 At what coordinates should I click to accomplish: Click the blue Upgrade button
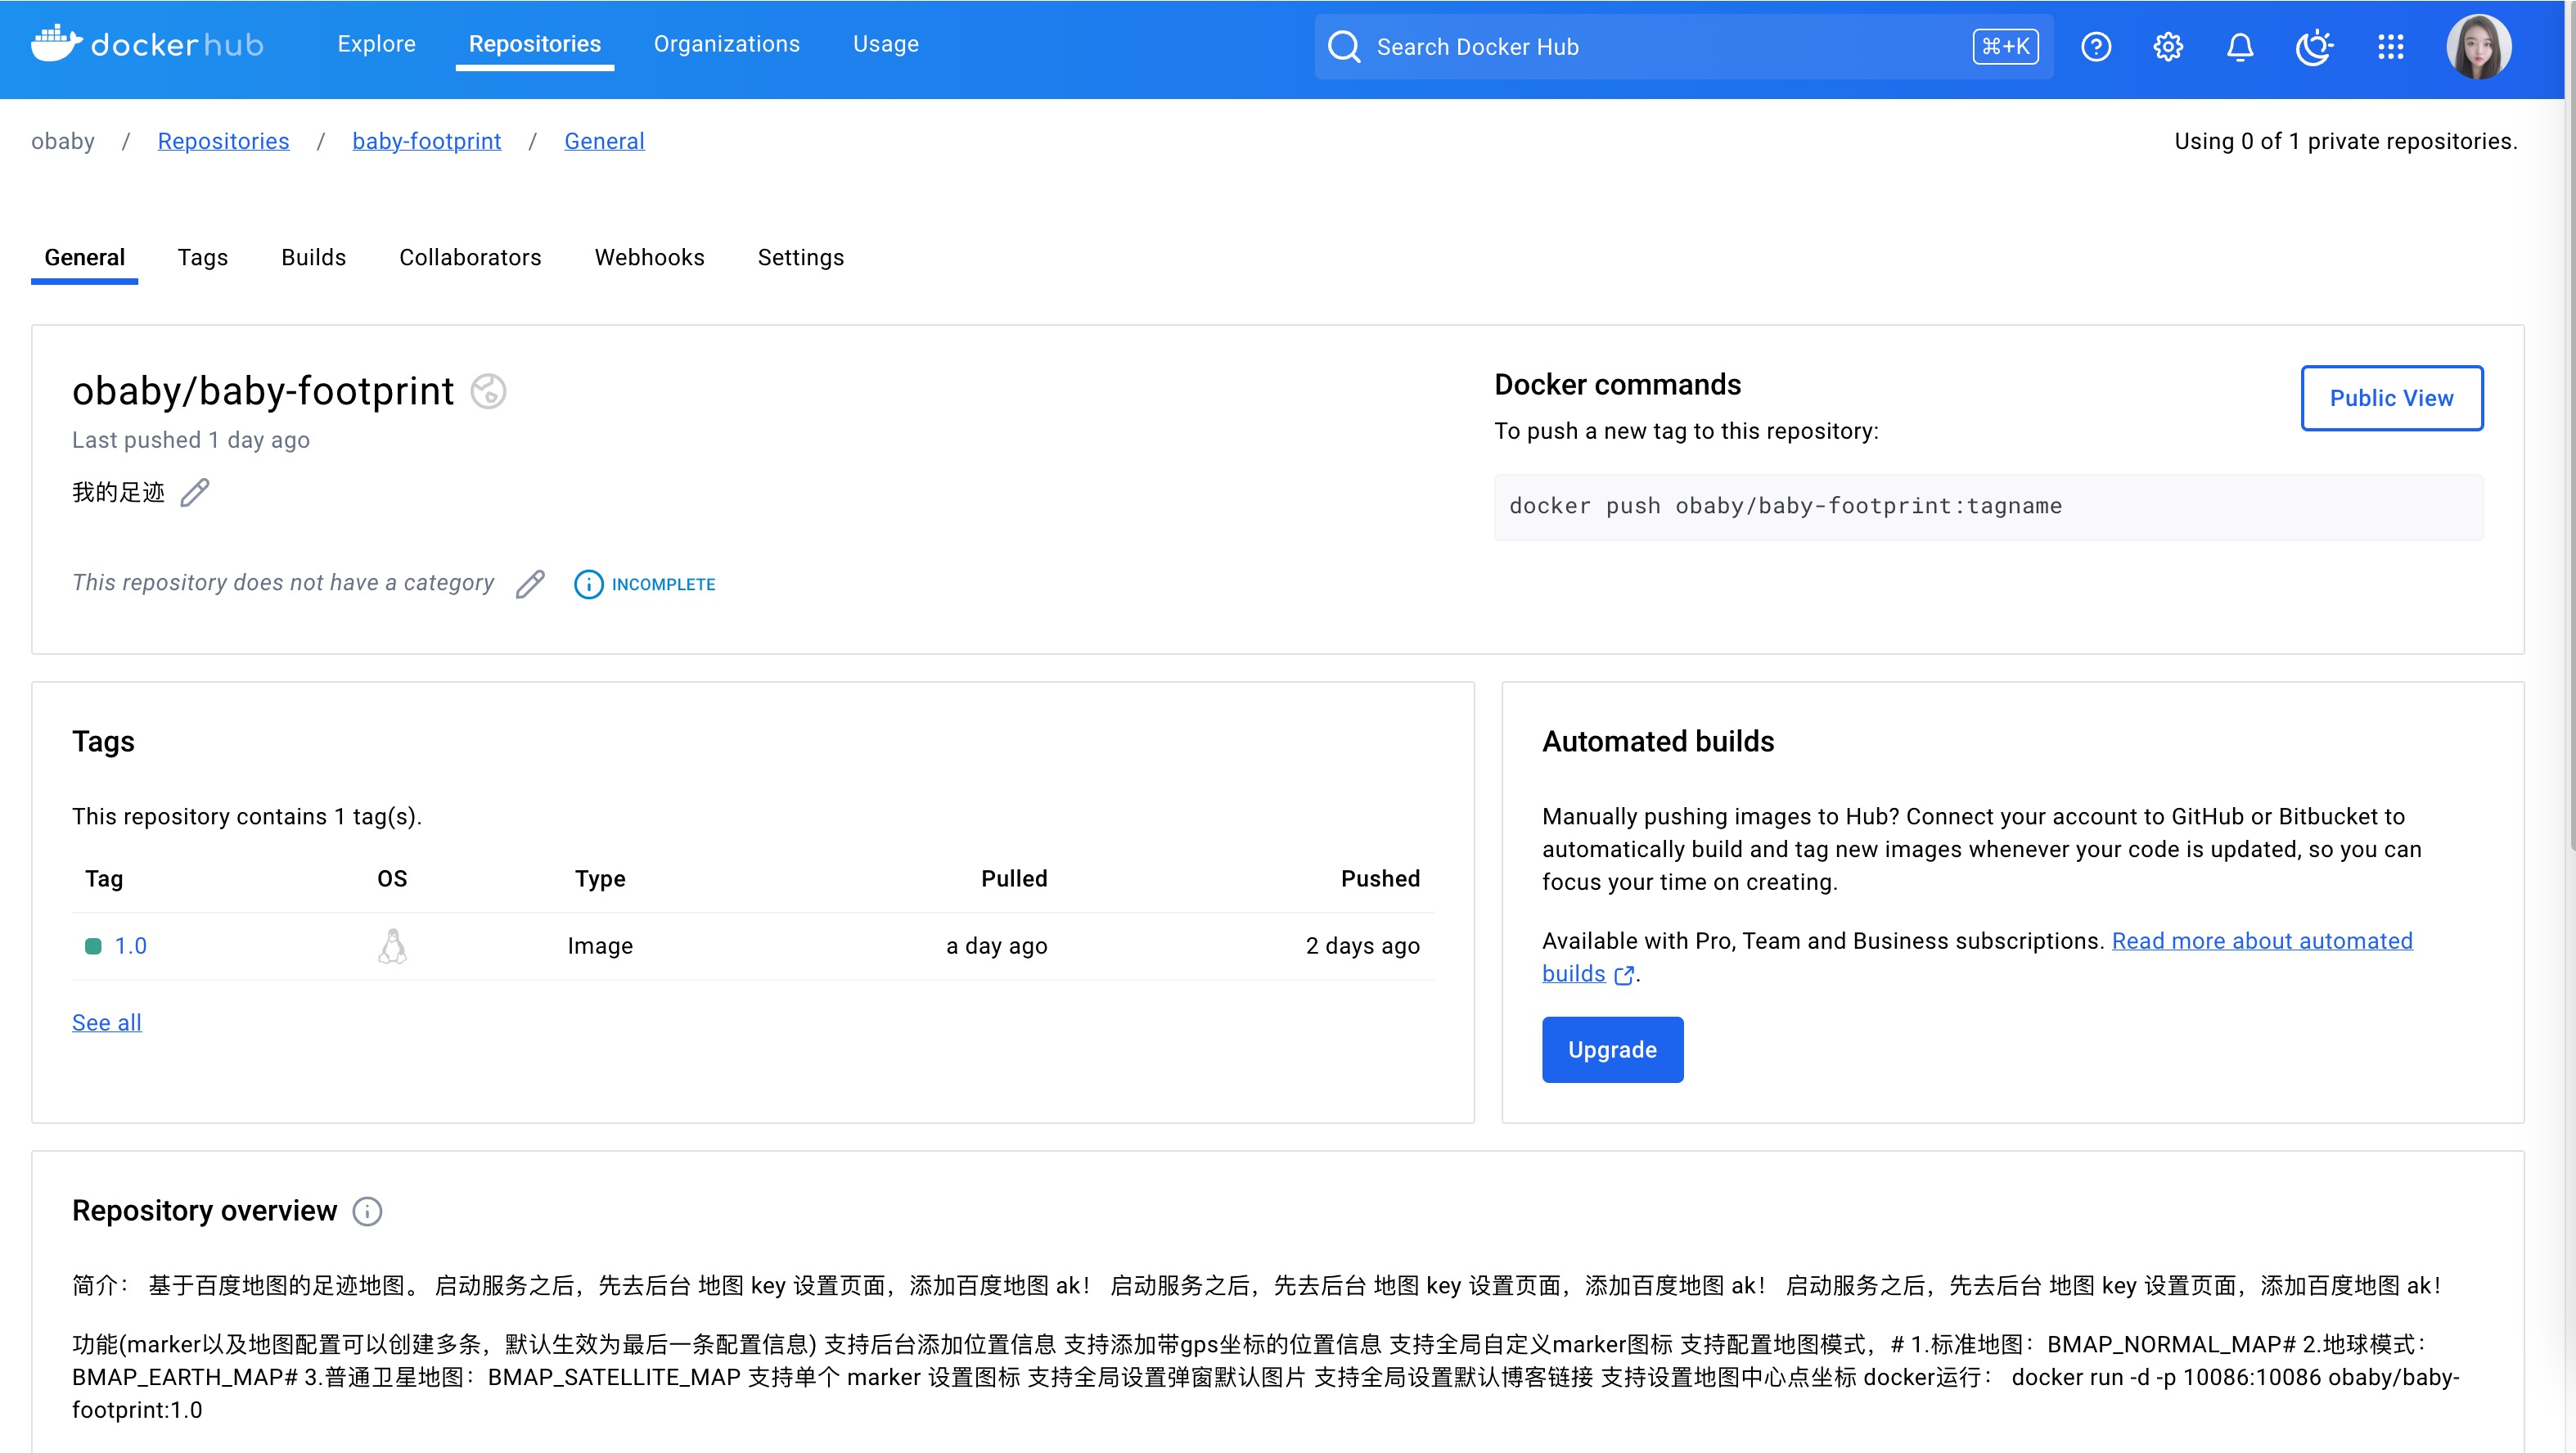pyautogui.click(x=1612, y=1049)
